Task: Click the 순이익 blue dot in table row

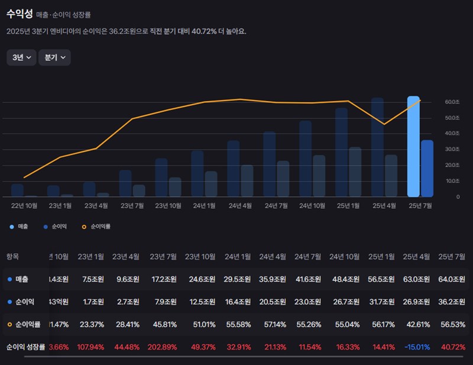Action: 9,302
